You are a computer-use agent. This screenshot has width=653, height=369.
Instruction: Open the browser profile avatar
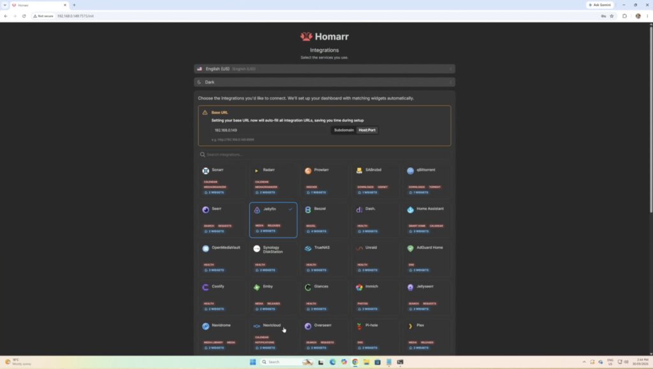coord(638,16)
